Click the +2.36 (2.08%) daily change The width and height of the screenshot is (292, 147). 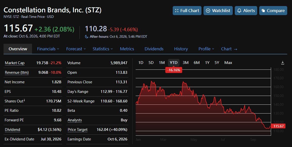pyautogui.click(x=54, y=29)
